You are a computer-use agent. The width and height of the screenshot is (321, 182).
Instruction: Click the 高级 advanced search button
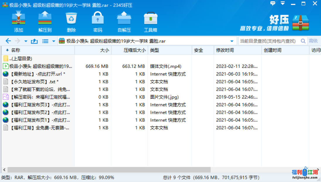click(313, 41)
